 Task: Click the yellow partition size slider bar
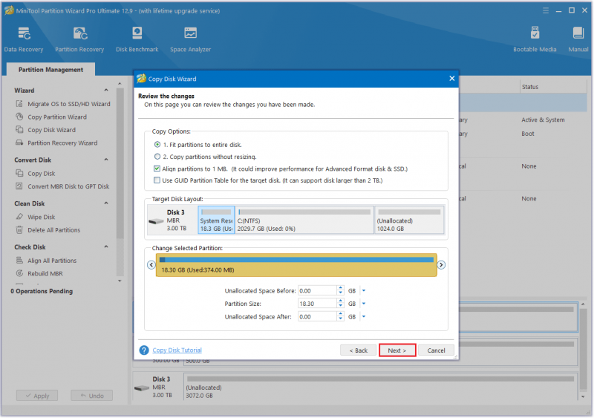(296, 265)
